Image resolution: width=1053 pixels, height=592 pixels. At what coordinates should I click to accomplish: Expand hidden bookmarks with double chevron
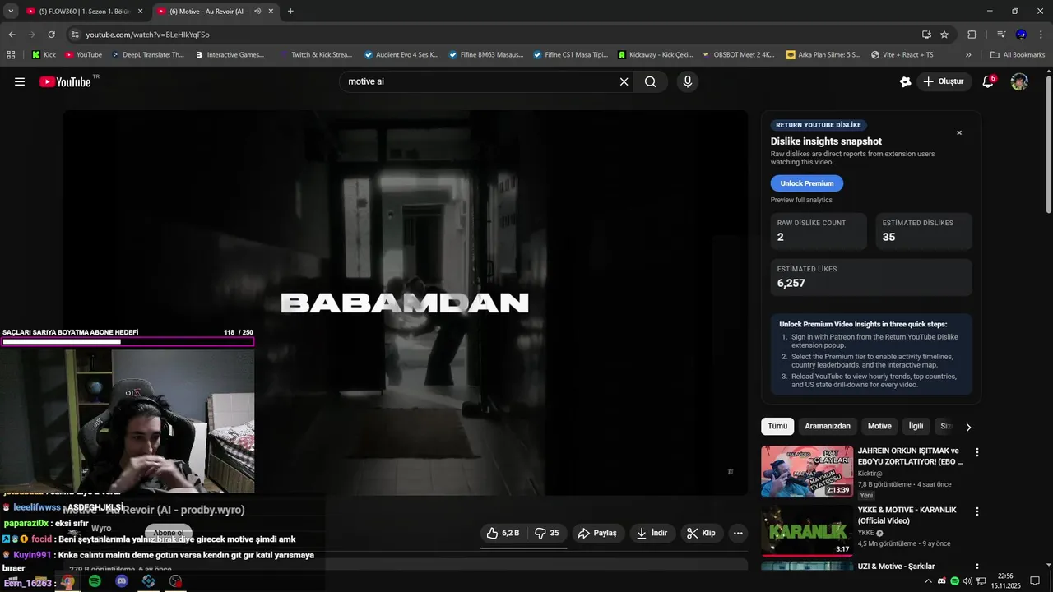[968, 55]
